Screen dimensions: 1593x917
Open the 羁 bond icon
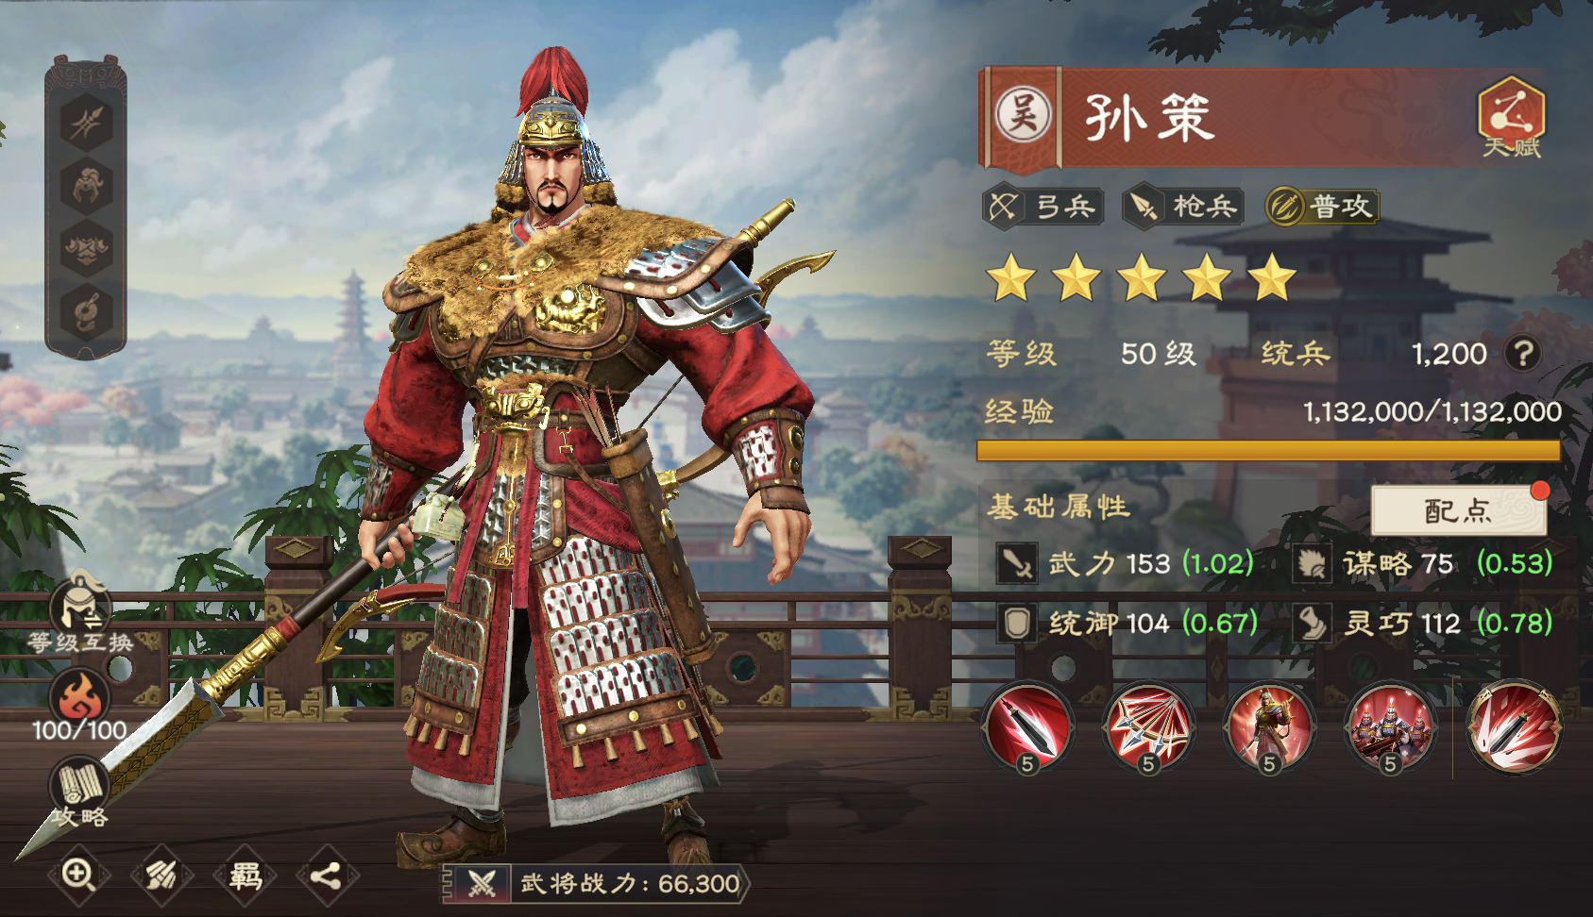[x=245, y=875]
